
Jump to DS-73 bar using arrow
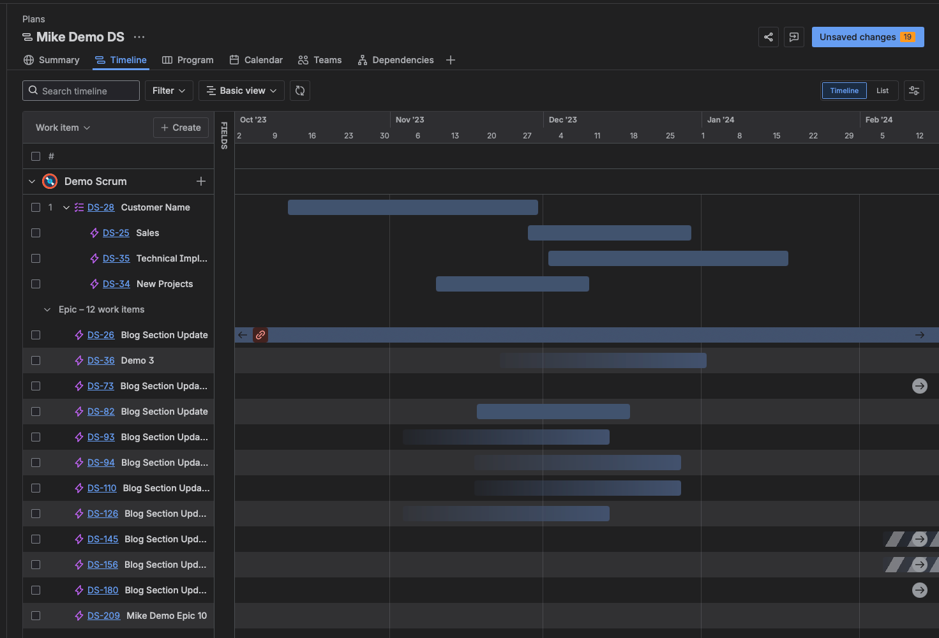pos(919,386)
